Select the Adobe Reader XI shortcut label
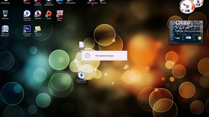 pyautogui.click(x=38, y=4)
